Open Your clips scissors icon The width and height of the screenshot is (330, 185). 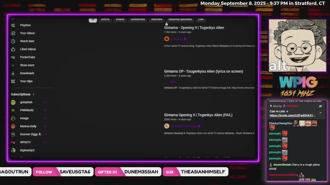click(x=13, y=81)
